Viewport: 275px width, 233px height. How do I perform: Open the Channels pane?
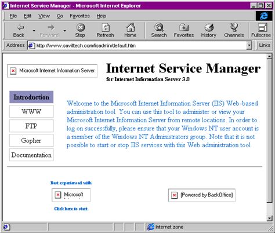click(x=234, y=31)
